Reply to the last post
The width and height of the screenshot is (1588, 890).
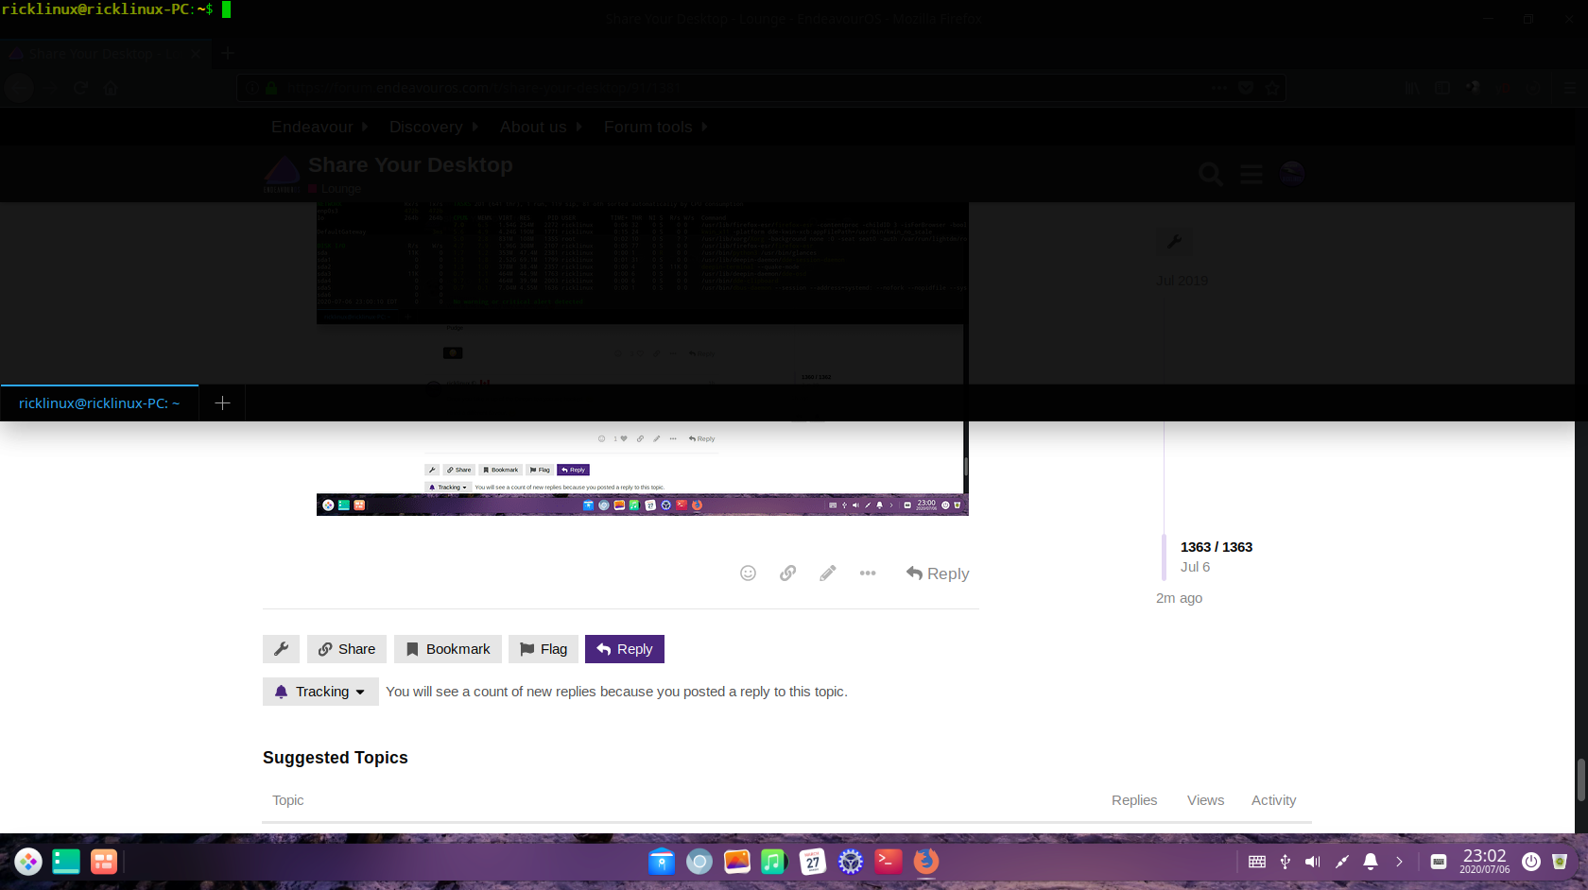938,573
